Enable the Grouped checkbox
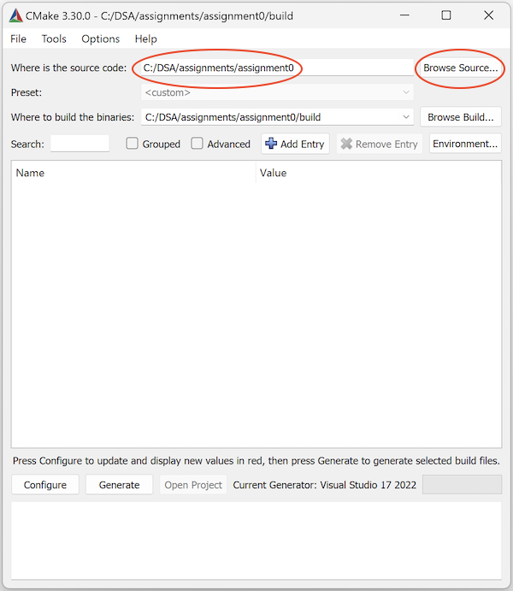513x591 pixels. pyautogui.click(x=133, y=144)
